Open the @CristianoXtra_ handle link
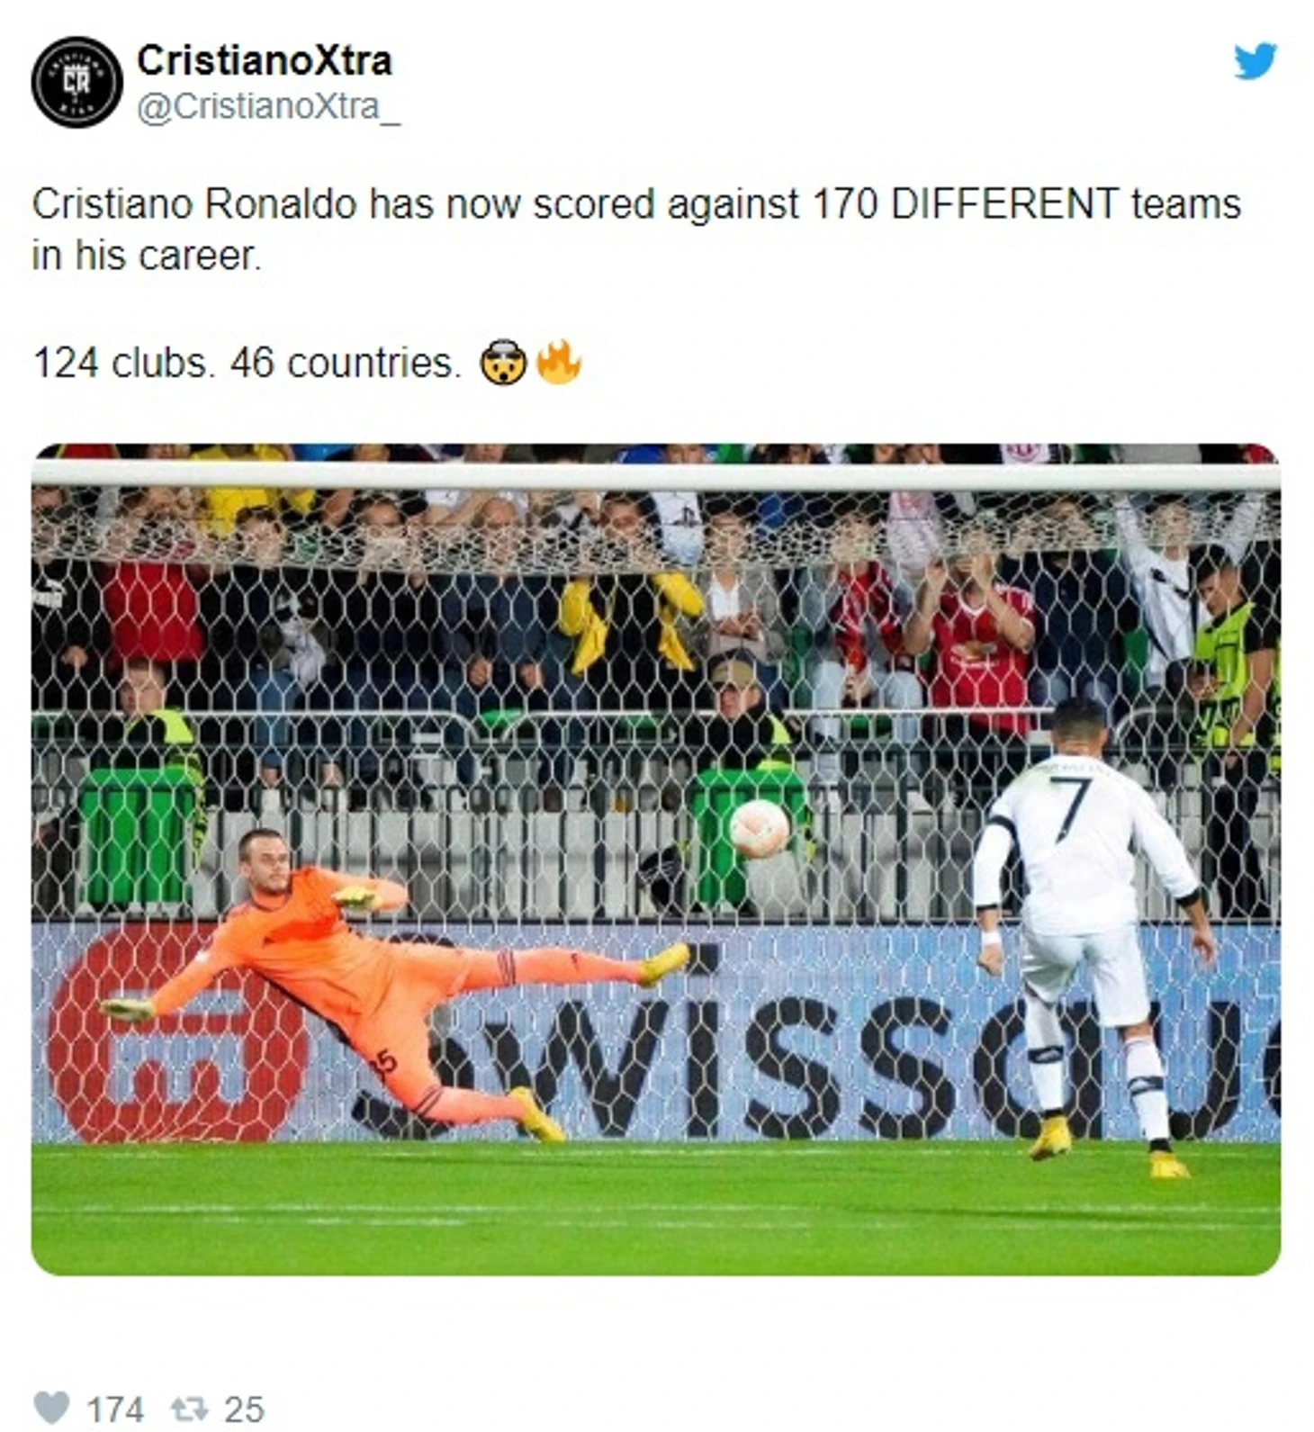The width and height of the screenshot is (1314, 1432). click(x=268, y=107)
